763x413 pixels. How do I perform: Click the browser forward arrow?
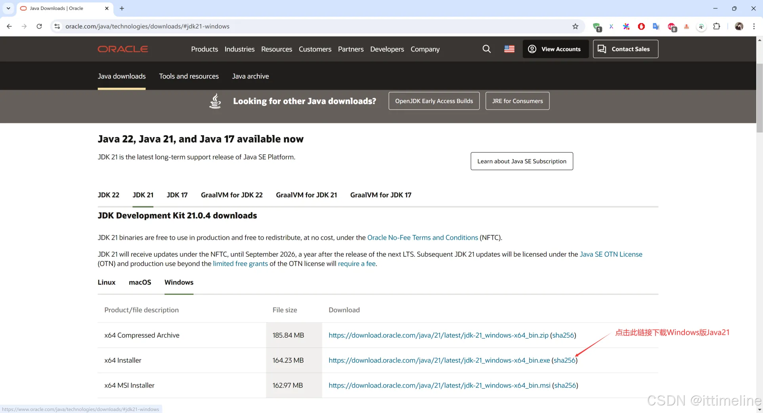coord(24,26)
